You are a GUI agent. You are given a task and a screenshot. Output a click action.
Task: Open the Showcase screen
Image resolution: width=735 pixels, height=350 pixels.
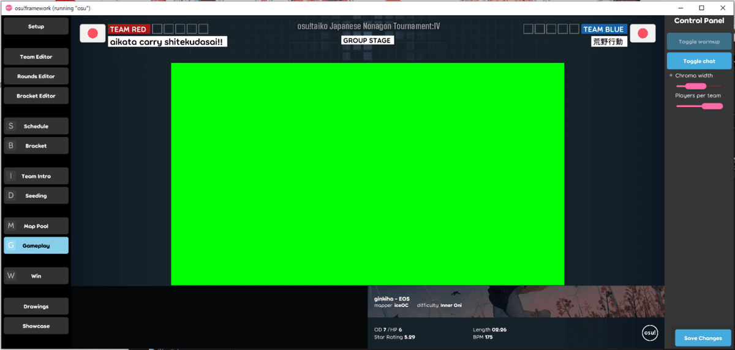(x=36, y=326)
